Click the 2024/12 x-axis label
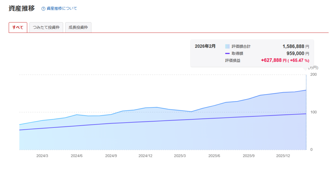Screen dimensions: 333x169 pyautogui.click(x=145, y=156)
